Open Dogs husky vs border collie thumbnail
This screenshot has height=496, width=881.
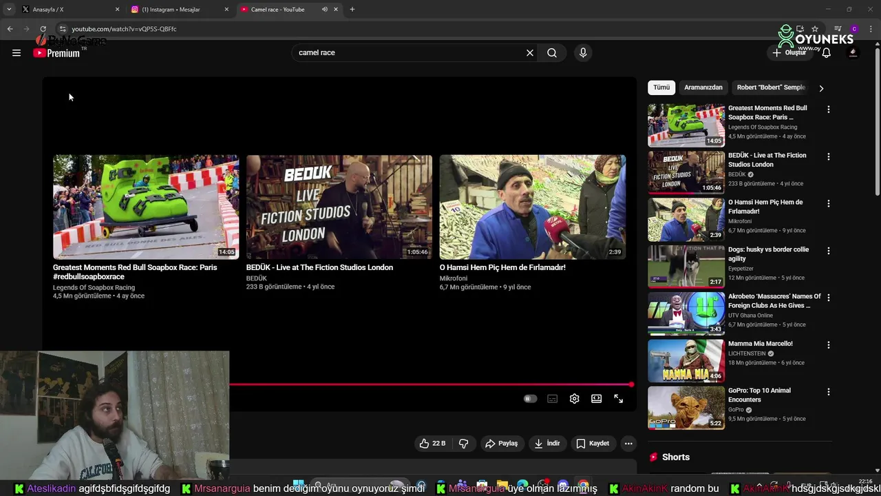tap(686, 266)
